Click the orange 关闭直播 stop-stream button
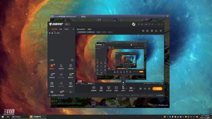The width and height of the screenshot is (212, 119). (x=157, y=89)
